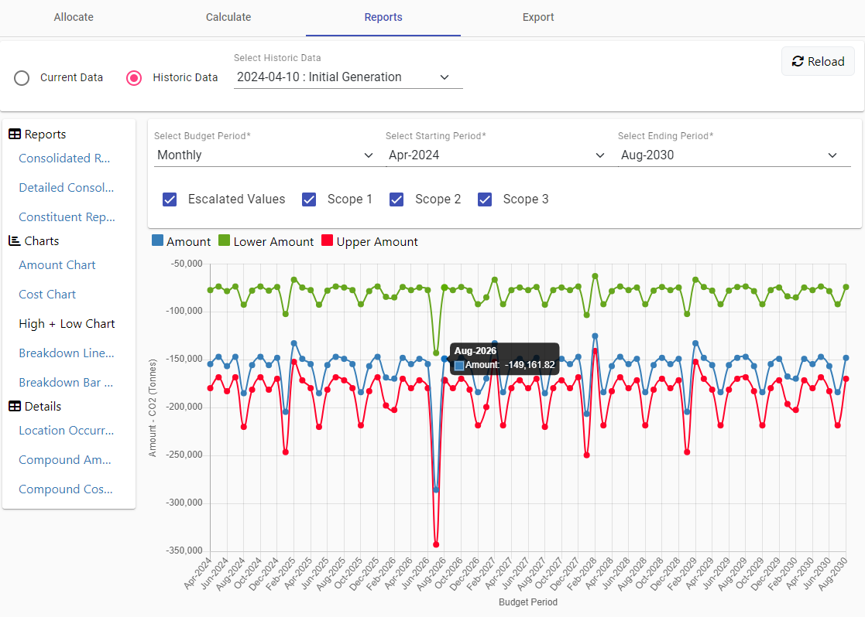The width and height of the screenshot is (865, 617).
Task: Switch to the Export tab
Action: tap(538, 17)
